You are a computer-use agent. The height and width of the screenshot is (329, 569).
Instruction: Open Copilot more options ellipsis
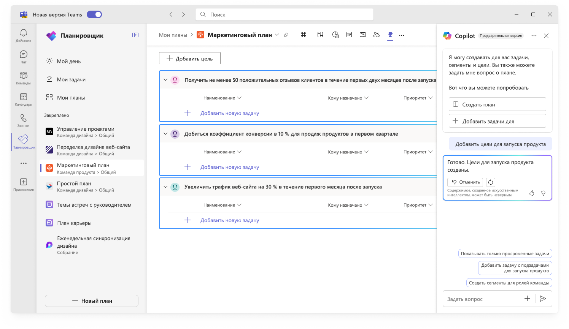coord(534,36)
